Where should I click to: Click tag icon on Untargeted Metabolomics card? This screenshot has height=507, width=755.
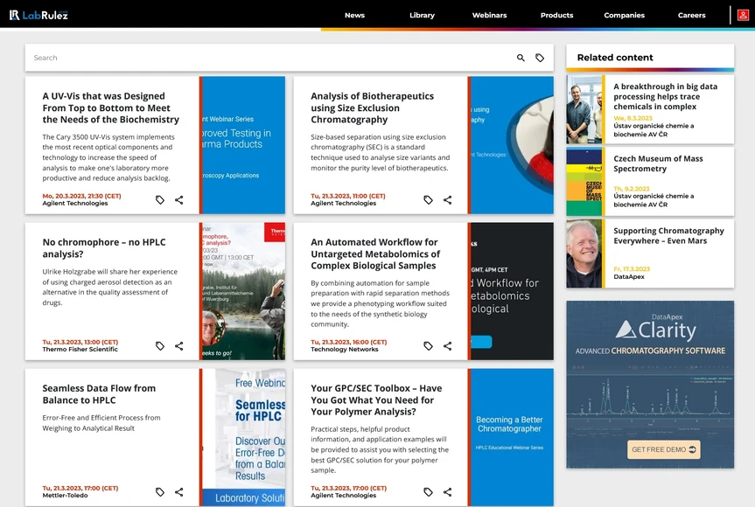[428, 346]
